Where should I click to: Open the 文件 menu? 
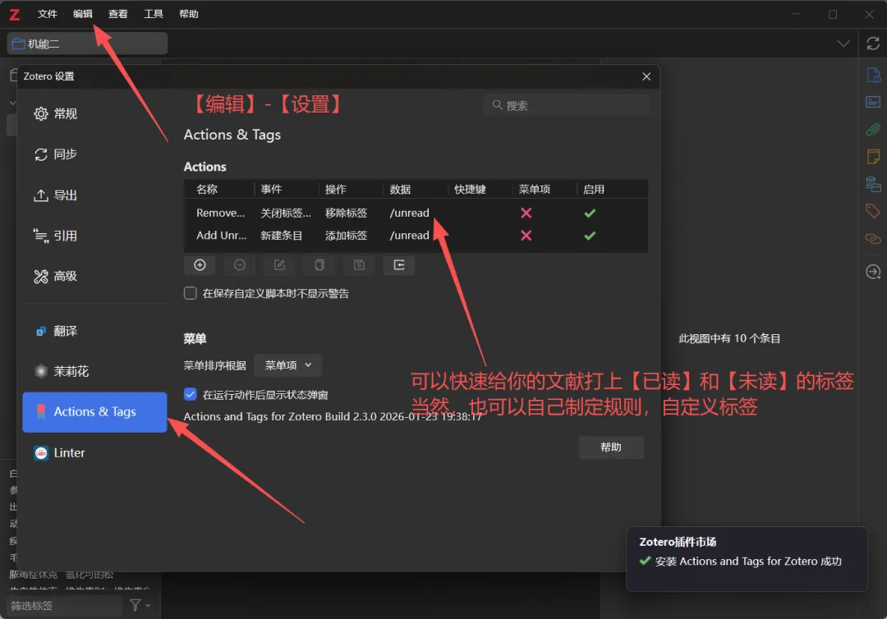(47, 14)
